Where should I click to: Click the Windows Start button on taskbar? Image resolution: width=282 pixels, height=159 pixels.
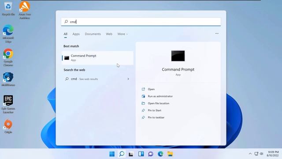coord(112,154)
